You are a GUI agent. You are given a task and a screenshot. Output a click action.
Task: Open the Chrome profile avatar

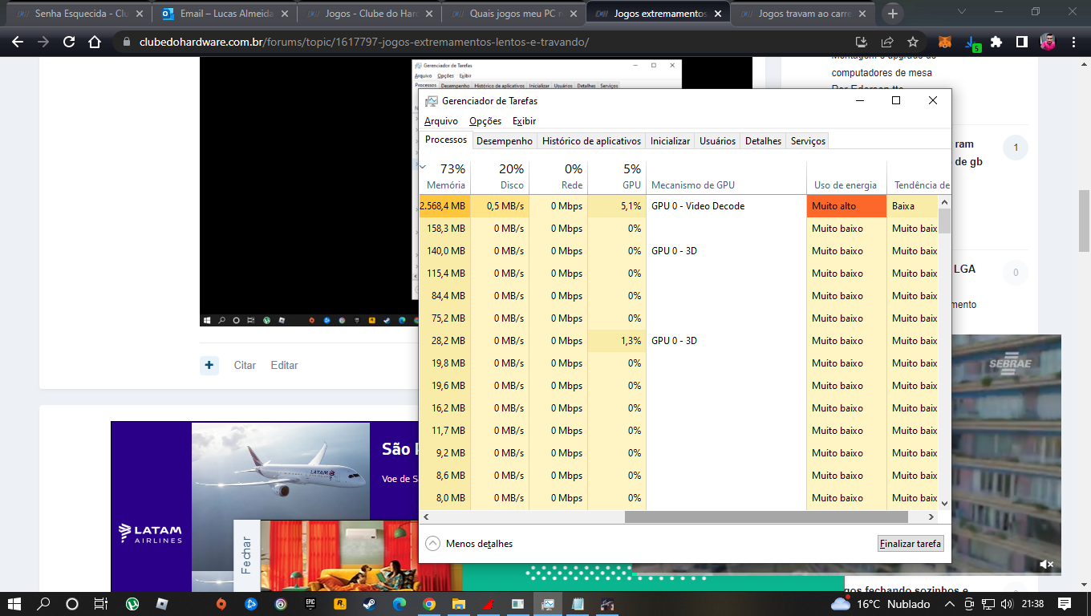click(x=1048, y=43)
